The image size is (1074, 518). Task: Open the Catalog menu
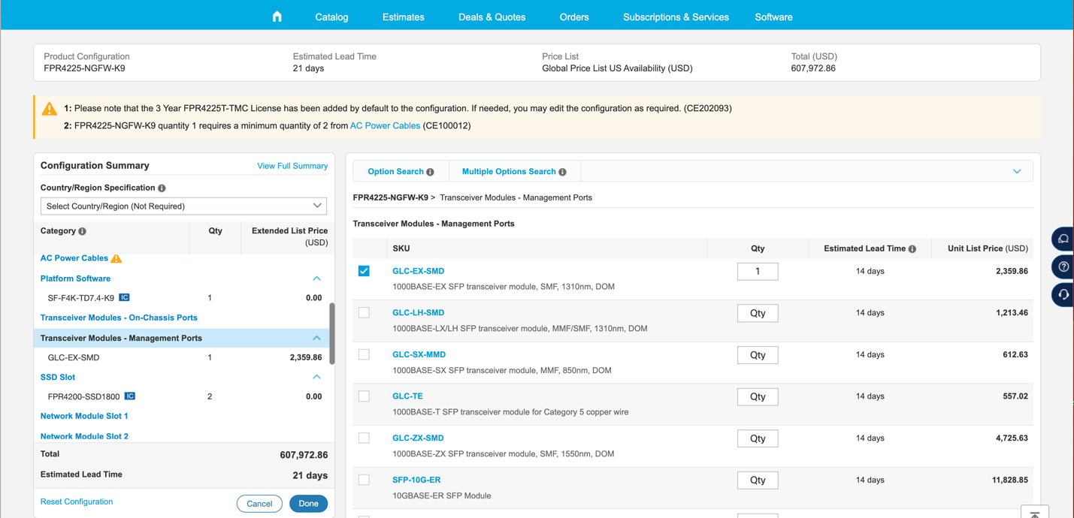coord(331,17)
